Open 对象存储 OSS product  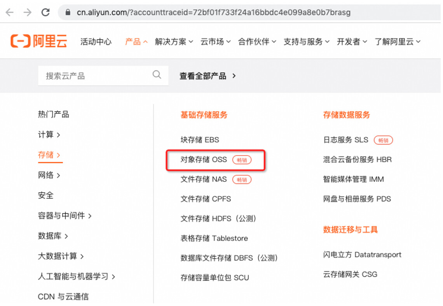(x=204, y=160)
